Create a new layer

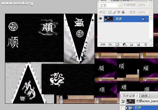click(x=138, y=45)
